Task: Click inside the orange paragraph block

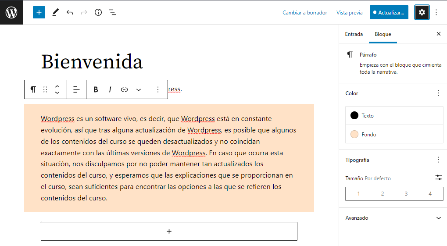Action: 169,158
